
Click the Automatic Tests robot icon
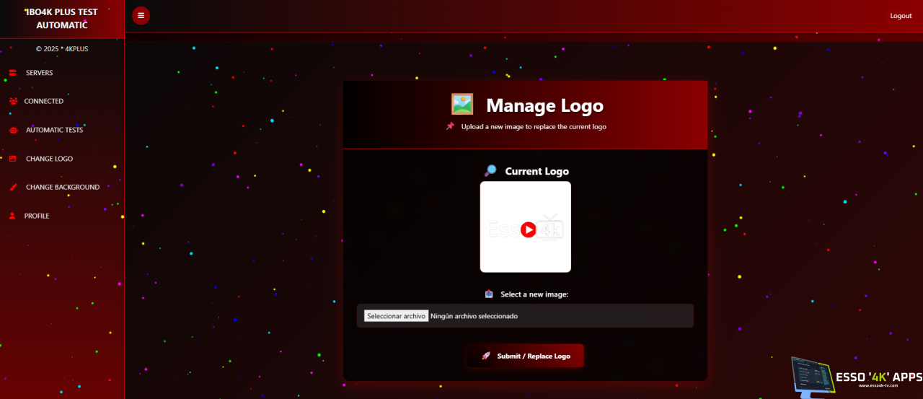coord(13,130)
